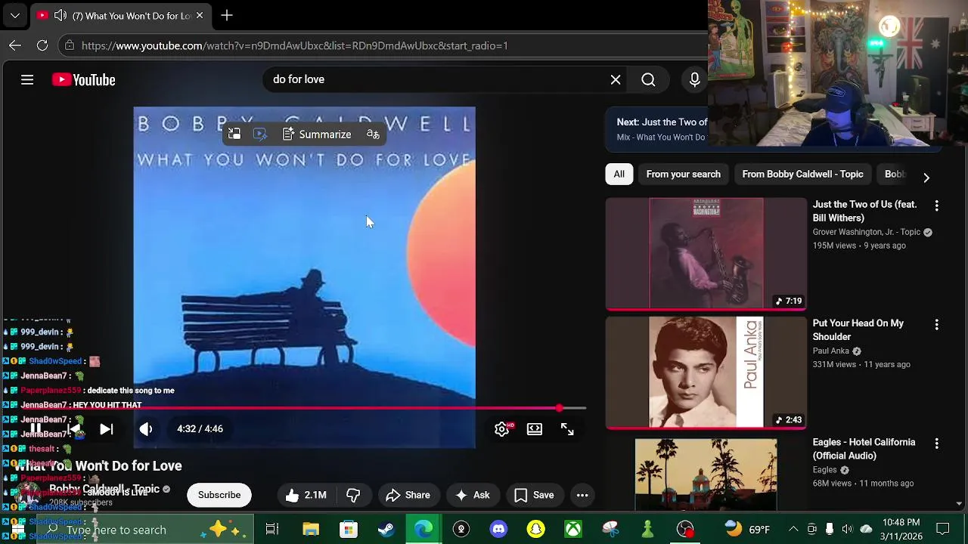Image resolution: width=968 pixels, height=544 pixels.
Task: Open the YouTube guide hamburger menu
Action: coord(27,79)
